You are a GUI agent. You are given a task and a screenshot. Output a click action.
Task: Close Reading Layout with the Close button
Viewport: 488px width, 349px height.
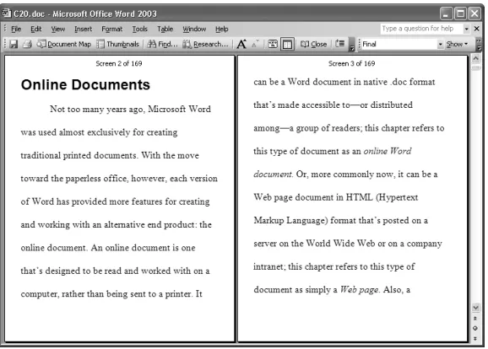pos(313,44)
